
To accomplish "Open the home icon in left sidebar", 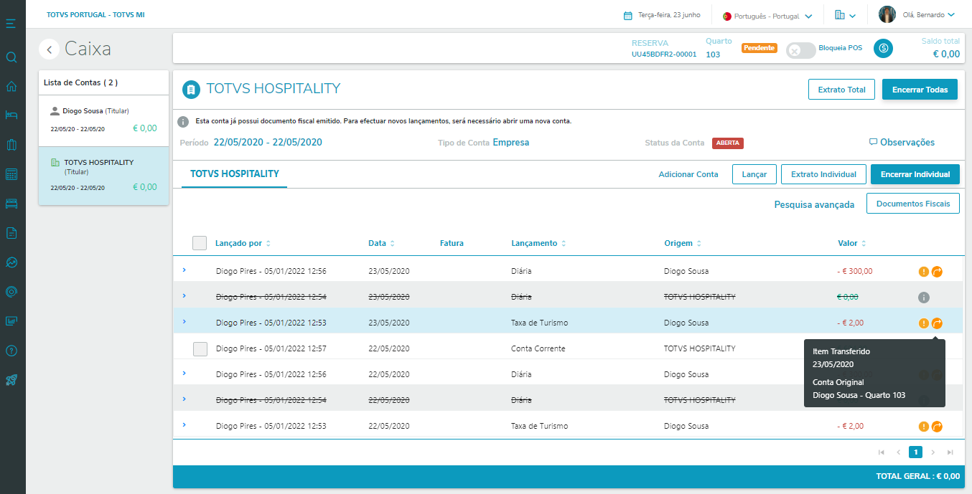I will click(x=11, y=87).
